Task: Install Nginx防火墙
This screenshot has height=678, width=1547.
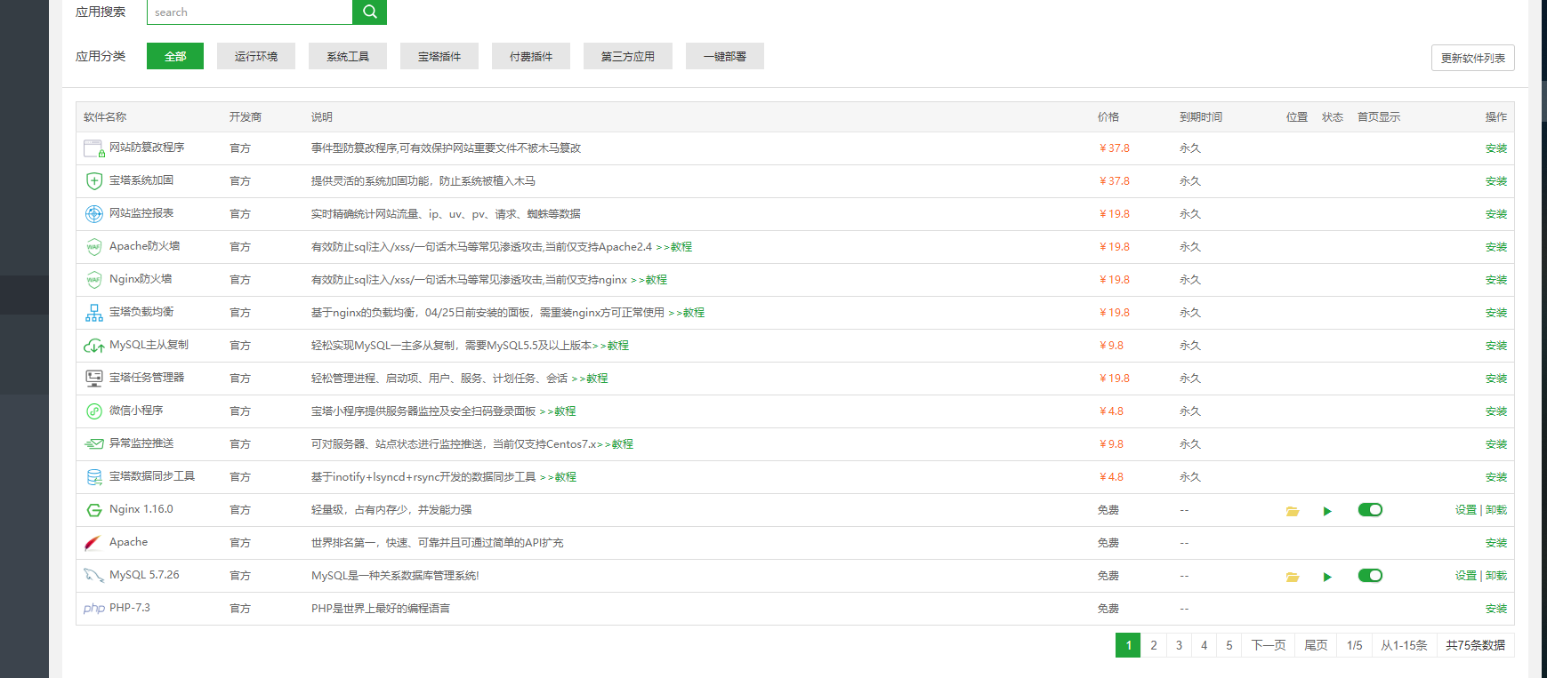Action: pos(1496,280)
